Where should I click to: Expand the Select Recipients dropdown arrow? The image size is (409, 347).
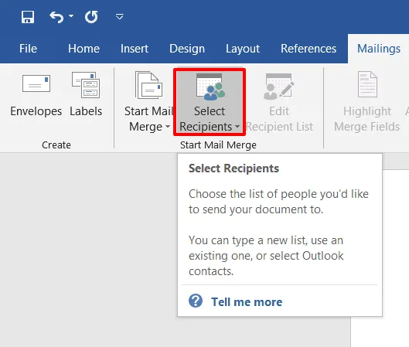[x=237, y=127]
